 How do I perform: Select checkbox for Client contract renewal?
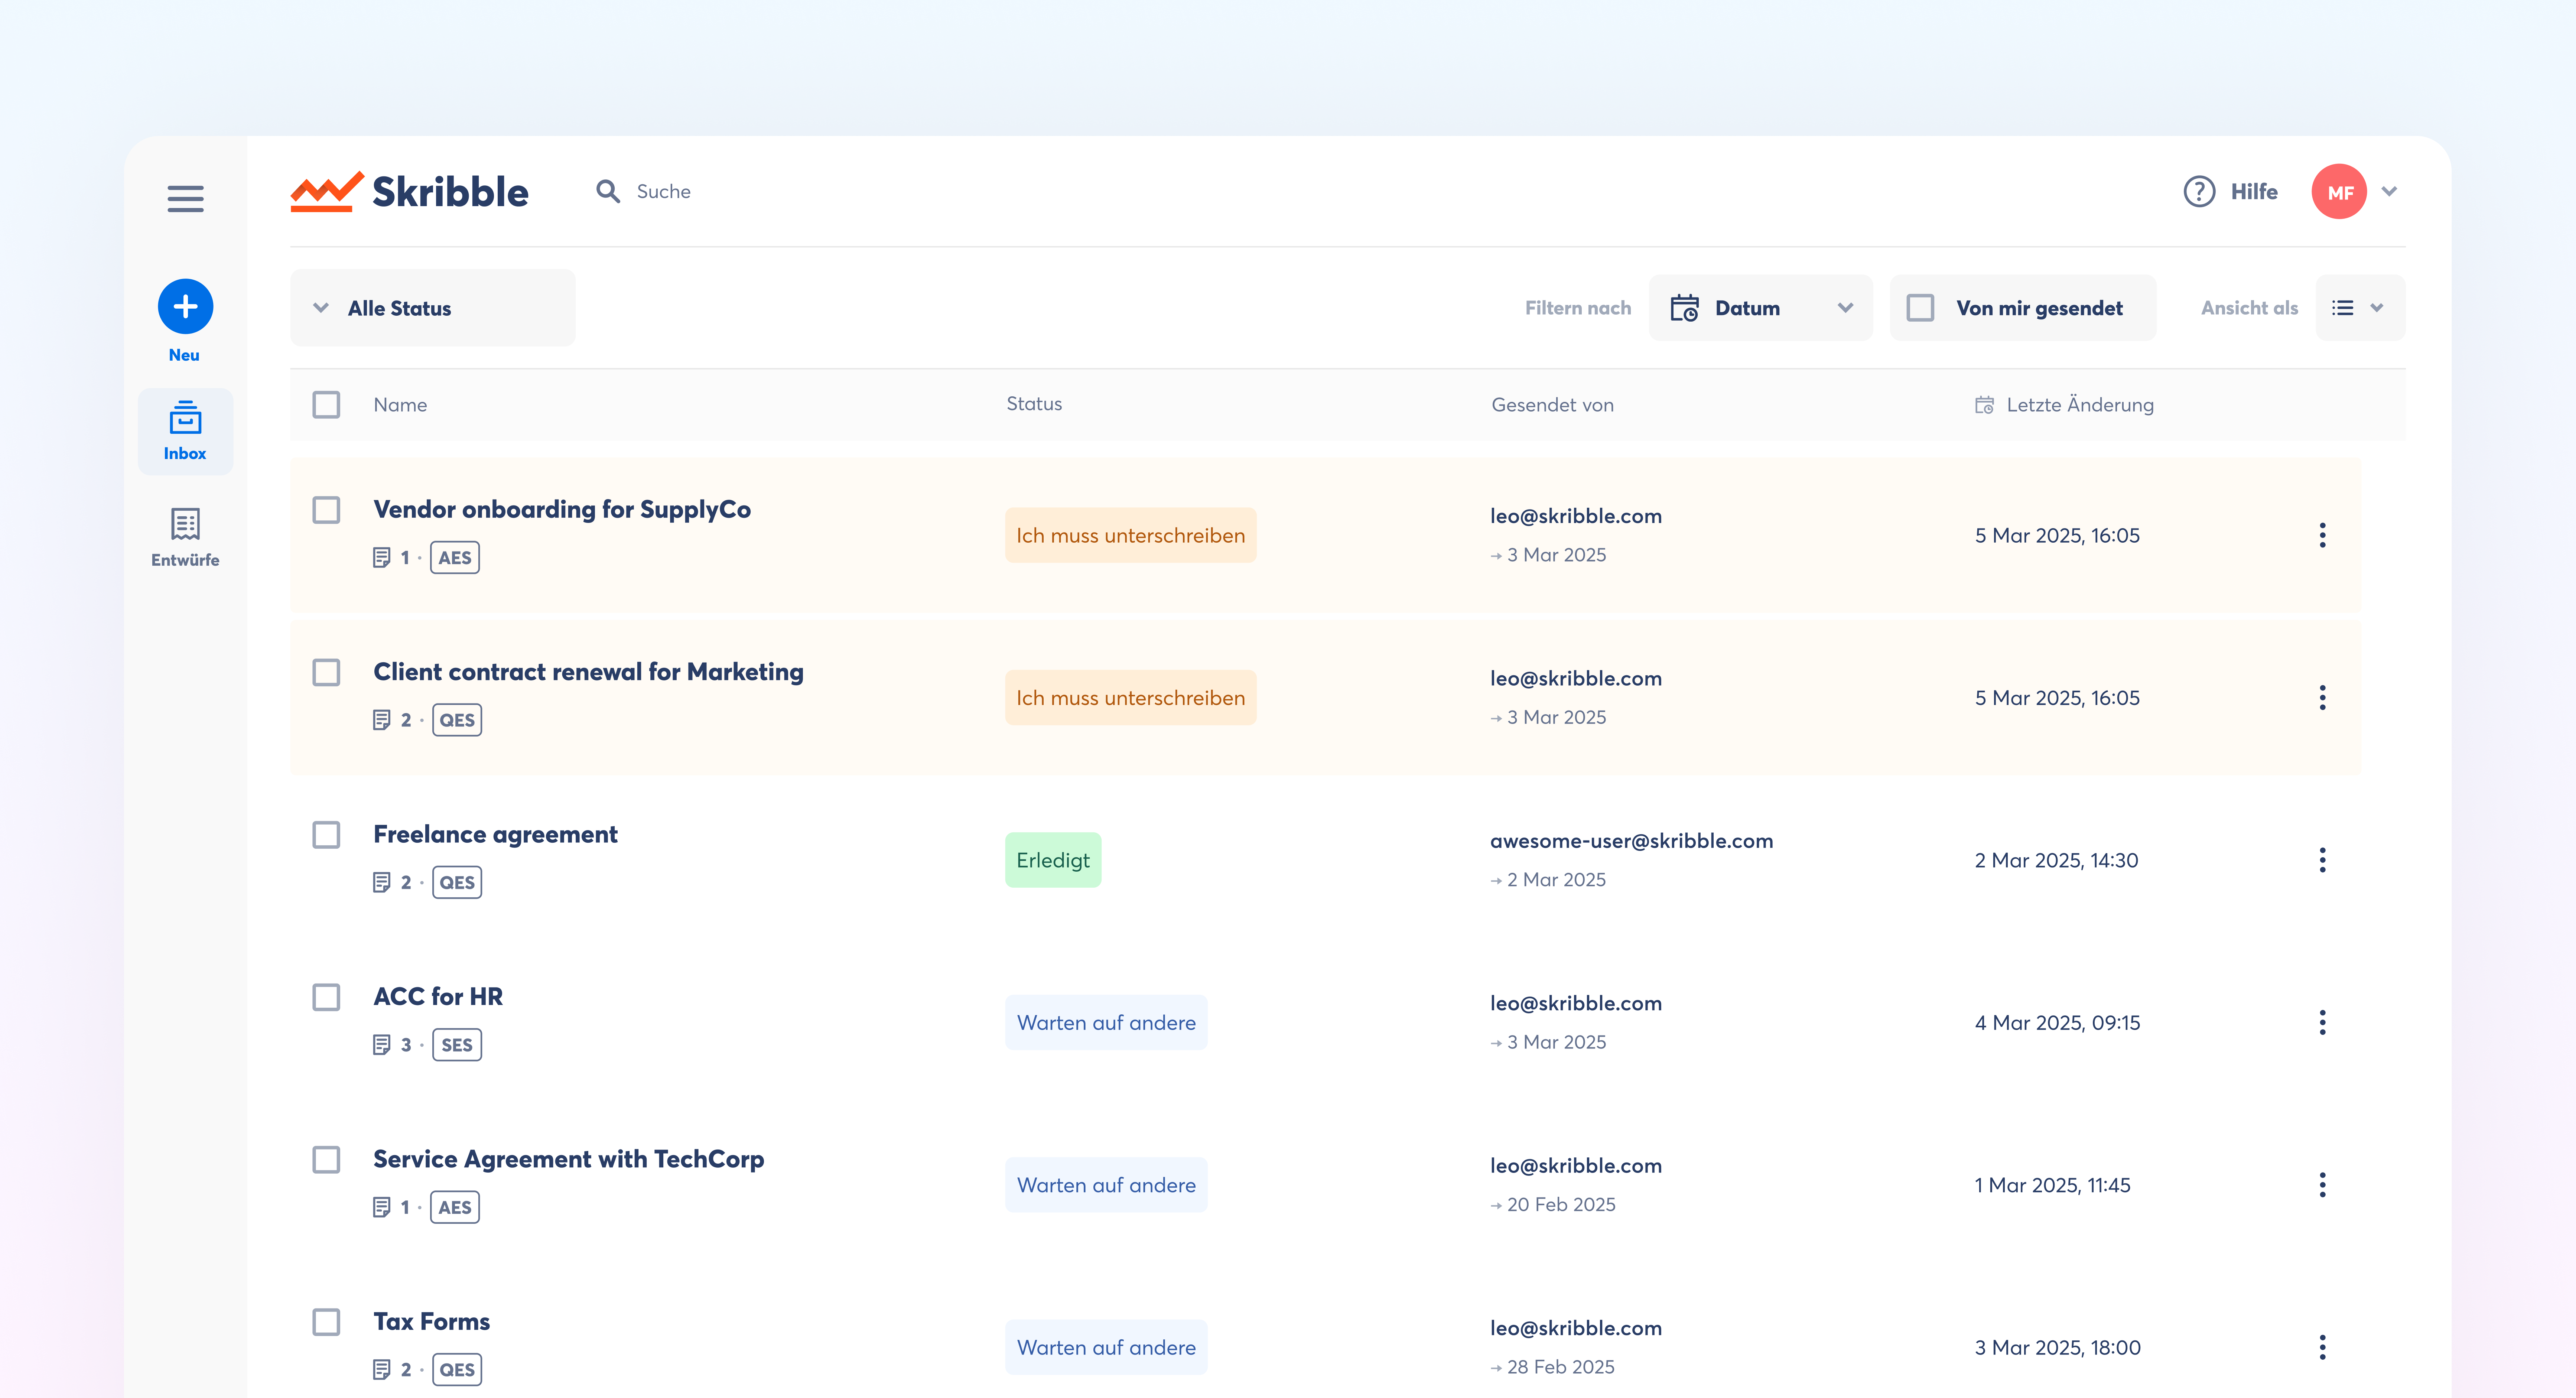pos(326,672)
